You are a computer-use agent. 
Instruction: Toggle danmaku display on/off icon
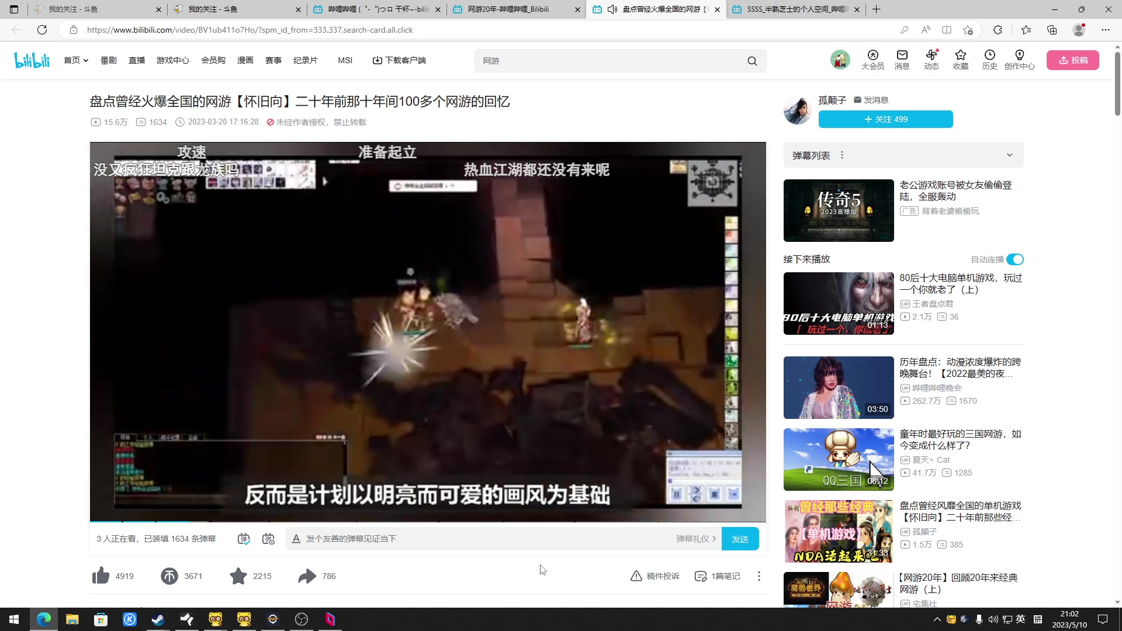pos(244,539)
